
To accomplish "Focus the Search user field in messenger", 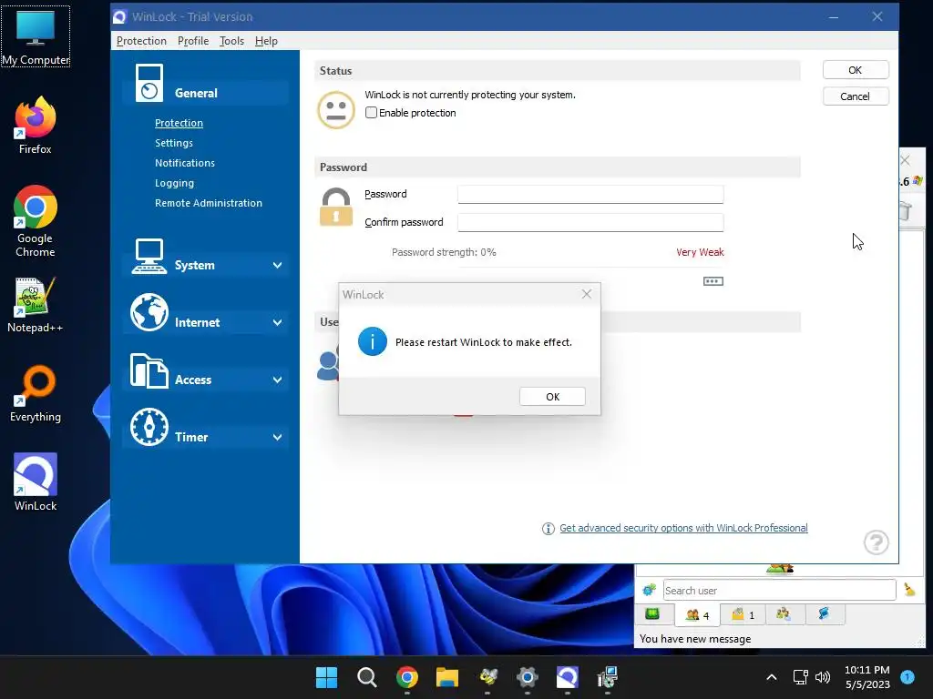I will tap(780, 590).
